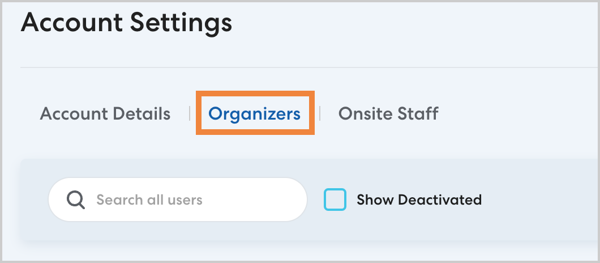Click the magnifying glass search icon
Screen dimensions: 600x263
76,200
